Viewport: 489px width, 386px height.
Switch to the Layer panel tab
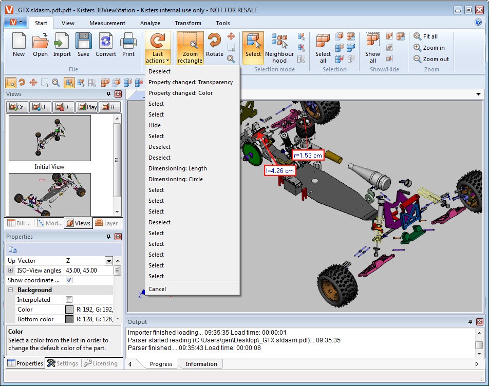coord(106,223)
